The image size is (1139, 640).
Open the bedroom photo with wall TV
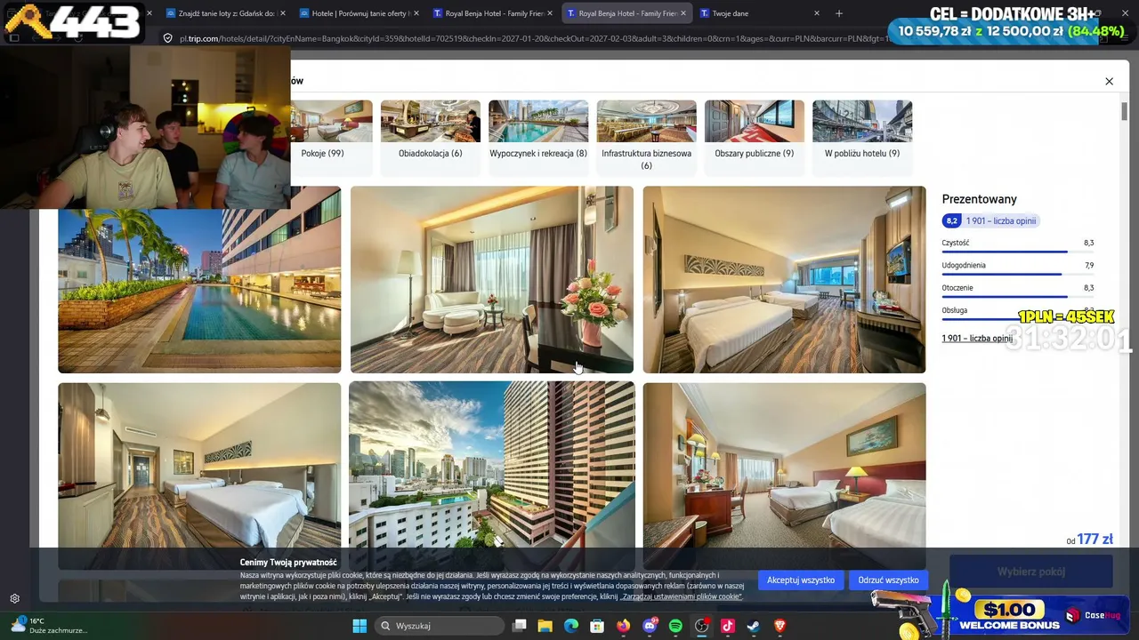click(x=784, y=279)
